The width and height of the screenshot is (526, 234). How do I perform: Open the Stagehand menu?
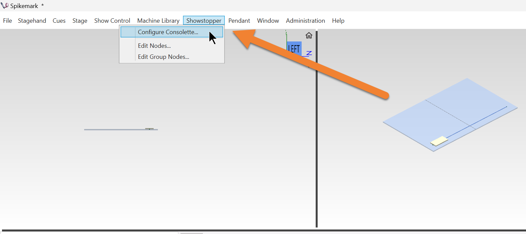[32, 21]
